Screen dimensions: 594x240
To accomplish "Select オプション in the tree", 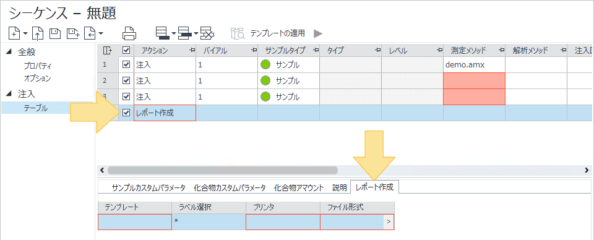I will (37, 79).
